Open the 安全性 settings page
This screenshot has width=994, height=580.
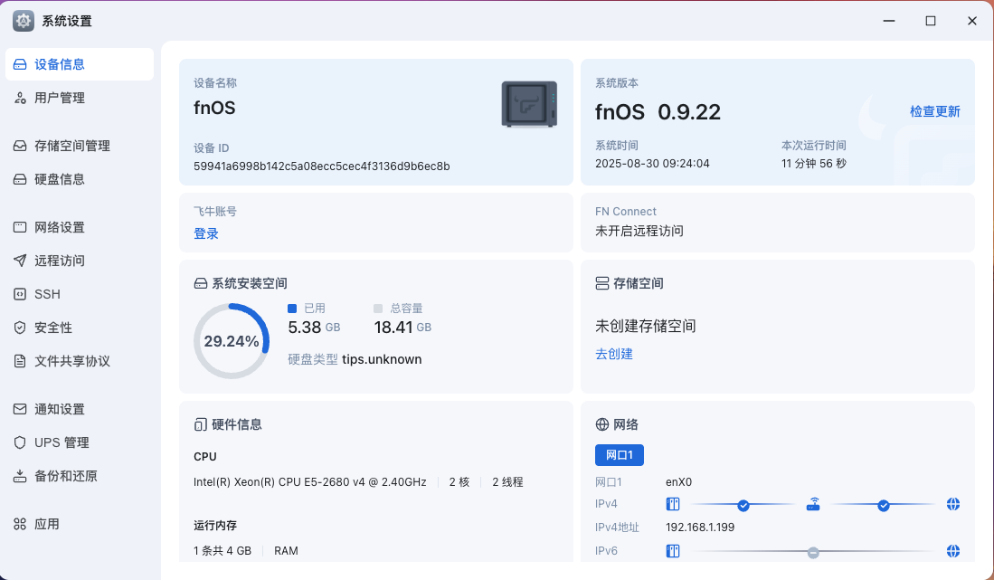(80, 328)
